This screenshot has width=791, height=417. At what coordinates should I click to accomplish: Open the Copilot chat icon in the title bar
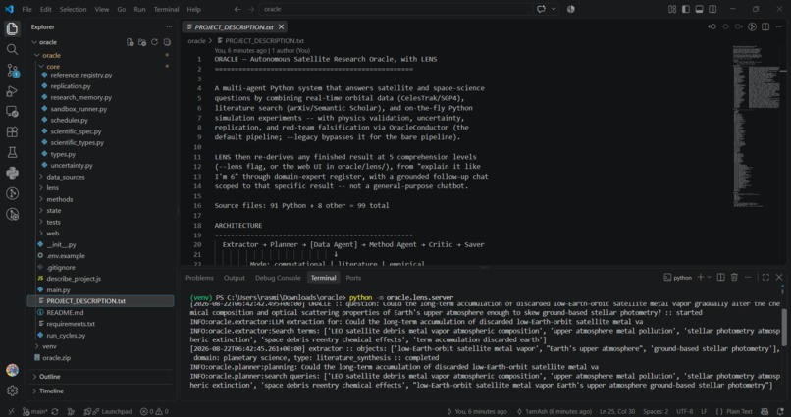tap(541, 9)
